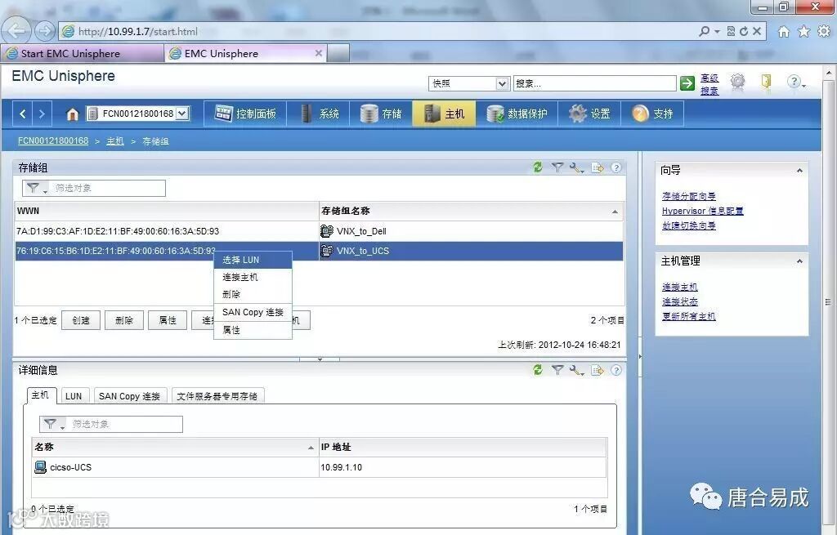
Task: Choose 属性 from context menu
Action: [253, 330]
